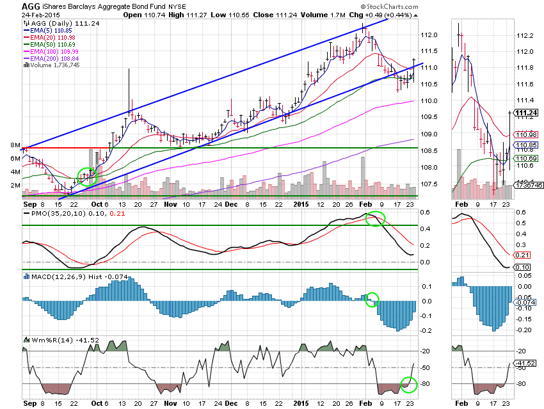Click the 109.5 price axis label
This screenshot has height=409, width=544.
tap(429, 117)
